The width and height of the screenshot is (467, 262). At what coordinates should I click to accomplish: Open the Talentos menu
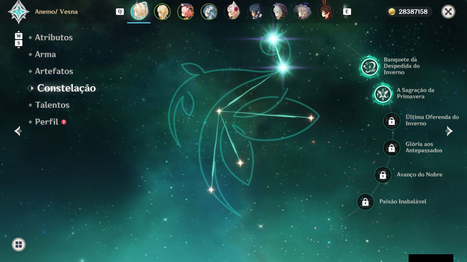click(x=52, y=105)
